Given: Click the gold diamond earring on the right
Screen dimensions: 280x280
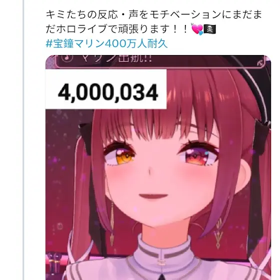Looking at the screenshot, I should pyautogui.click(x=219, y=233).
